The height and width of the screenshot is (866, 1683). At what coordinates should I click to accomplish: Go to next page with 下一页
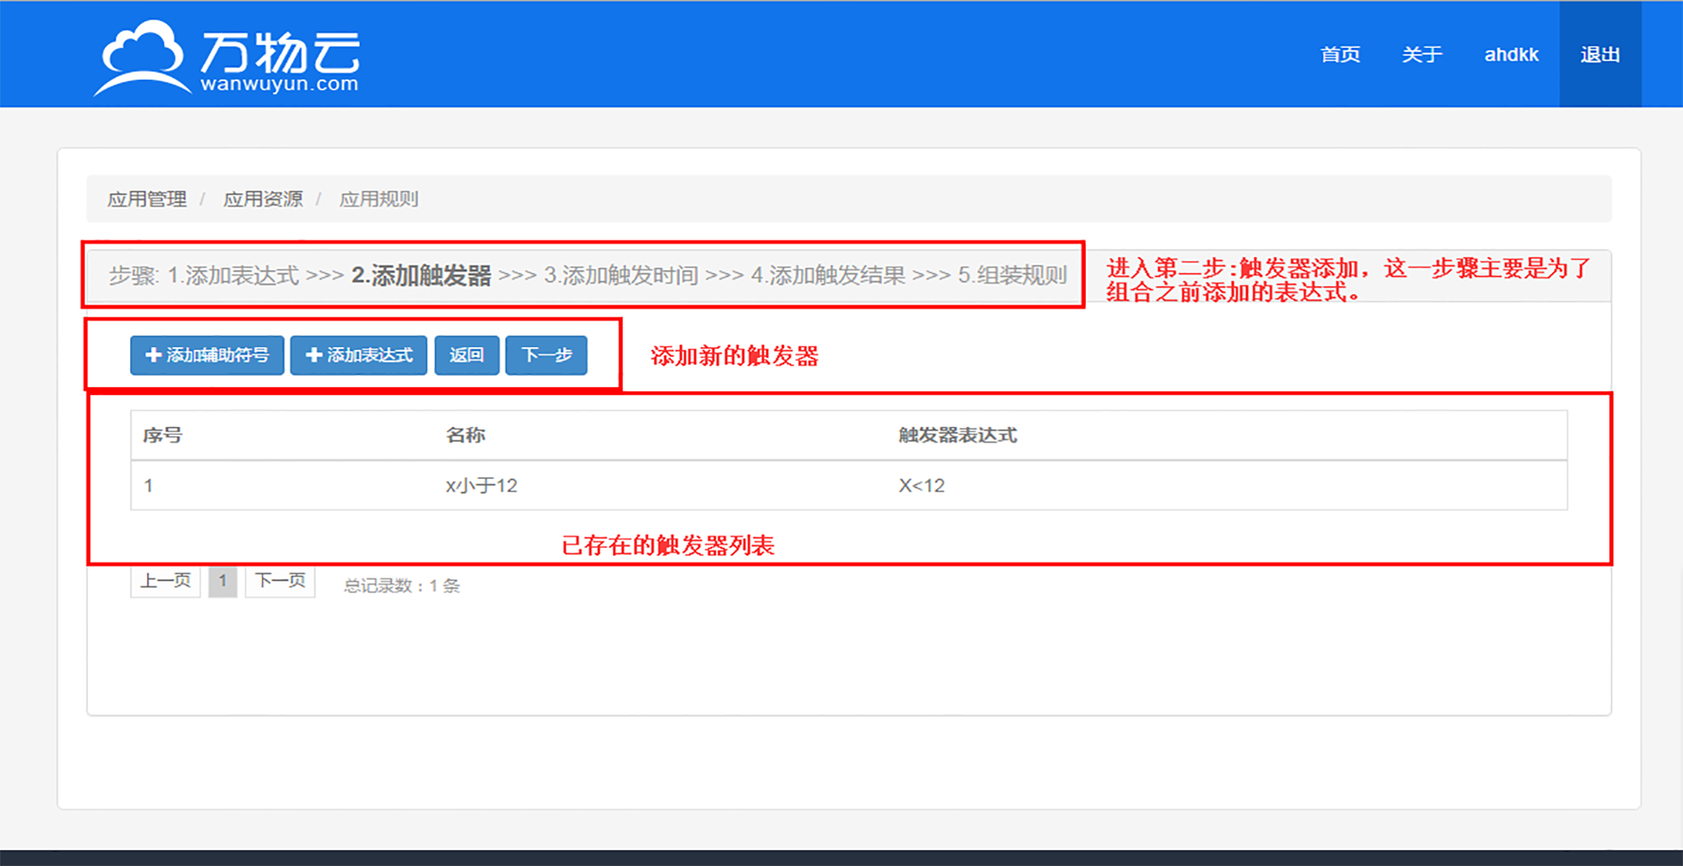click(280, 582)
